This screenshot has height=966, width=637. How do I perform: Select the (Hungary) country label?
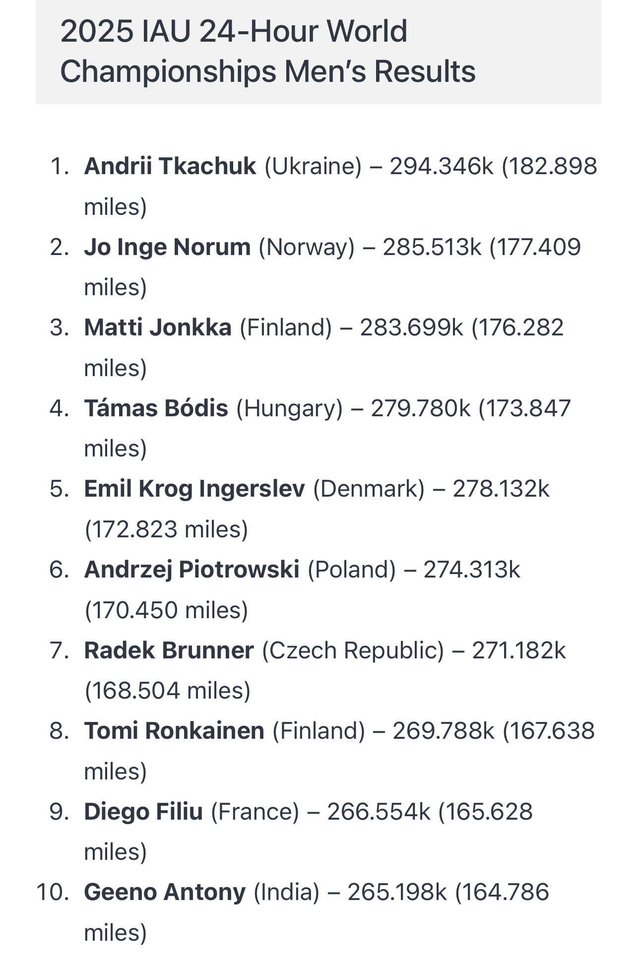(289, 408)
